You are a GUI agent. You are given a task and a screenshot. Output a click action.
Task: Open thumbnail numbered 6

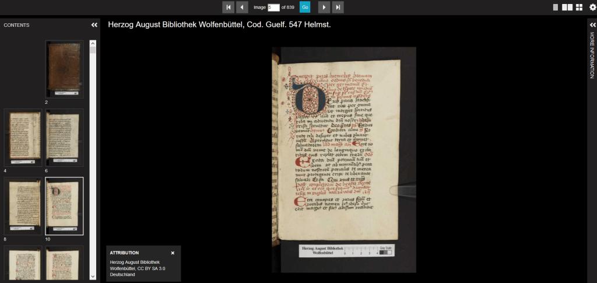click(x=64, y=137)
